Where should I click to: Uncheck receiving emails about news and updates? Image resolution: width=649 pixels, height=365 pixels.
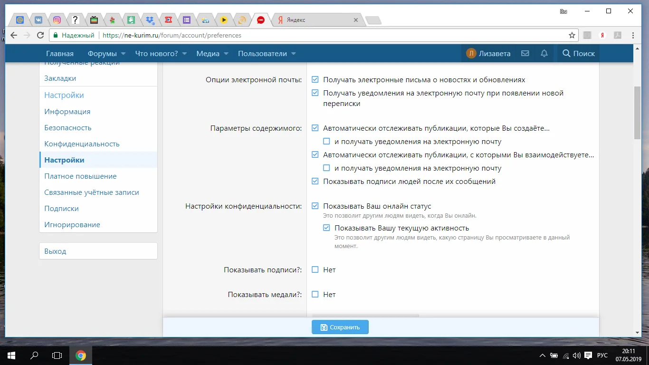tap(315, 79)
